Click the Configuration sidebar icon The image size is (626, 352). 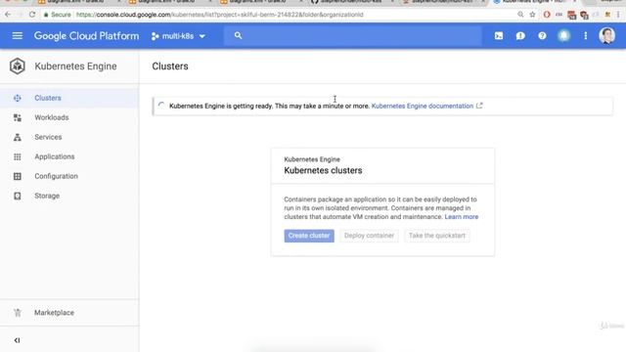coord(18,176)
